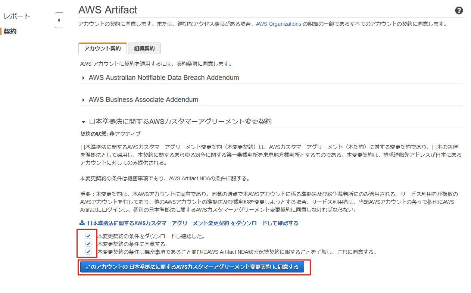The height and width of the screenshot is (293, 471).
Task: Click the このアカウントの…に同意する button
Action: point(192,267)
